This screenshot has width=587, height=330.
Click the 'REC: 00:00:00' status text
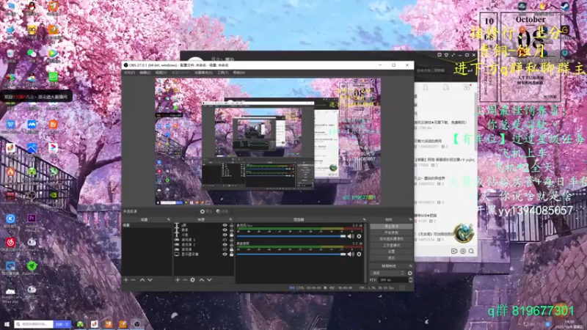340,287
